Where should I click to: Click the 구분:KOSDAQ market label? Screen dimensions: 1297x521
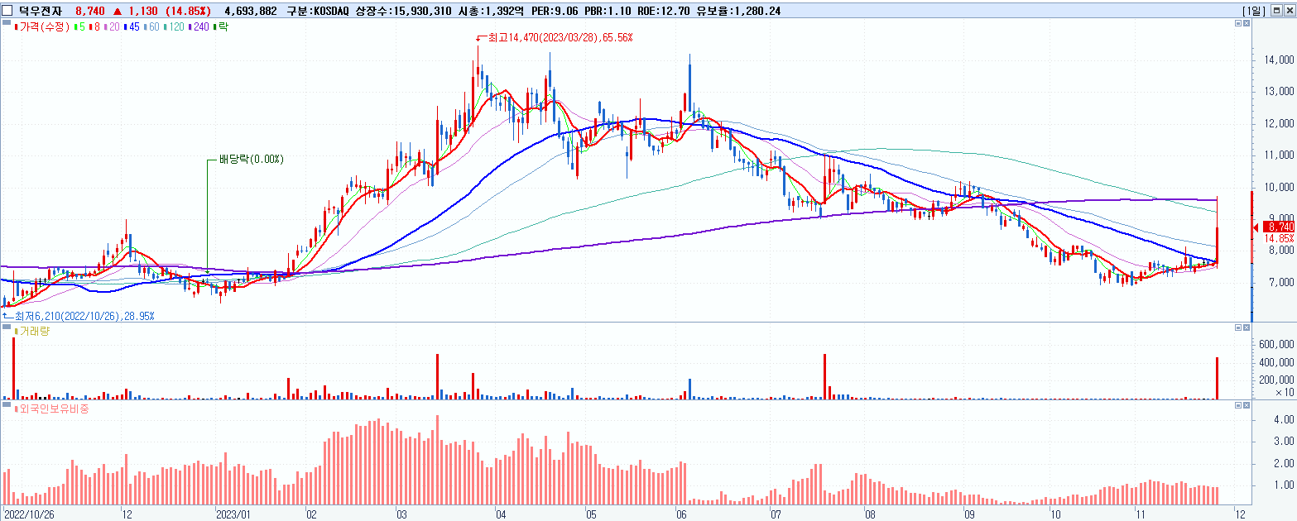tap(319, 11)
